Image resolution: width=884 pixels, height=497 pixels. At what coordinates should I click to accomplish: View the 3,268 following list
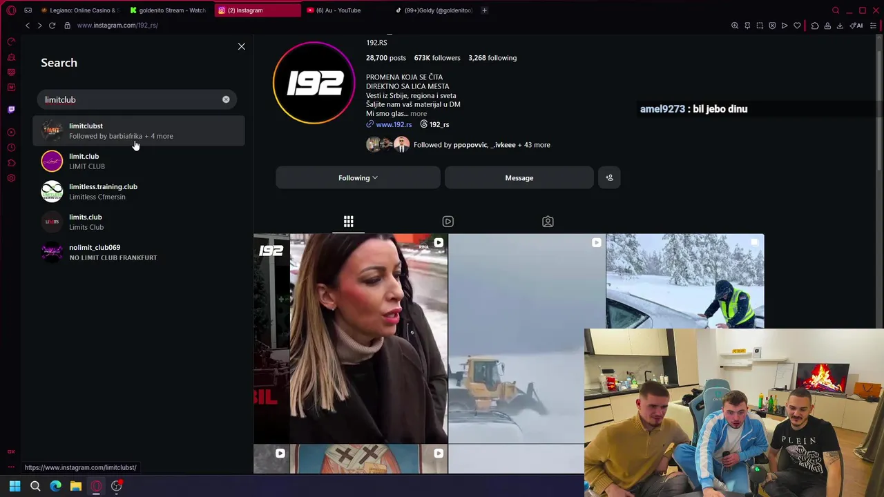(x=492, y=58)
